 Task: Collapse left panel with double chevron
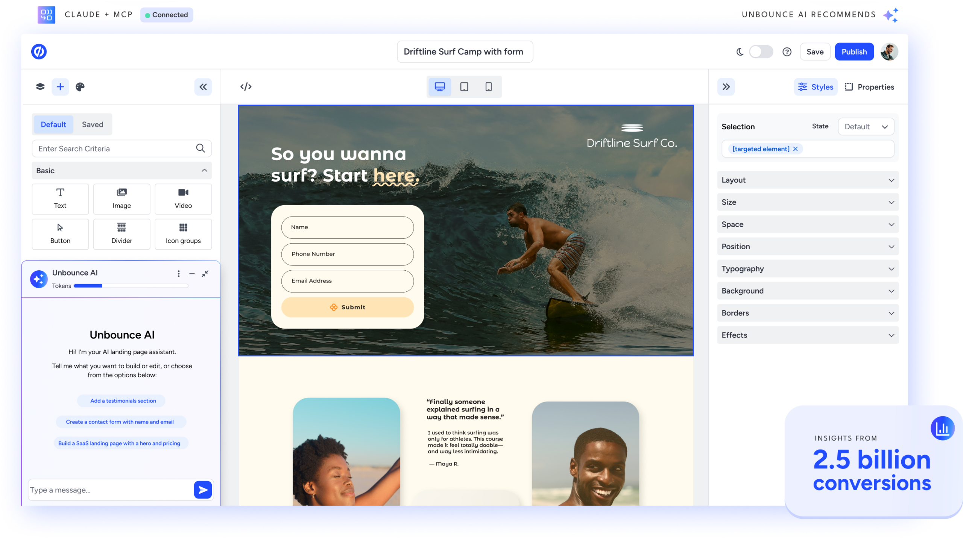[203, 87]
